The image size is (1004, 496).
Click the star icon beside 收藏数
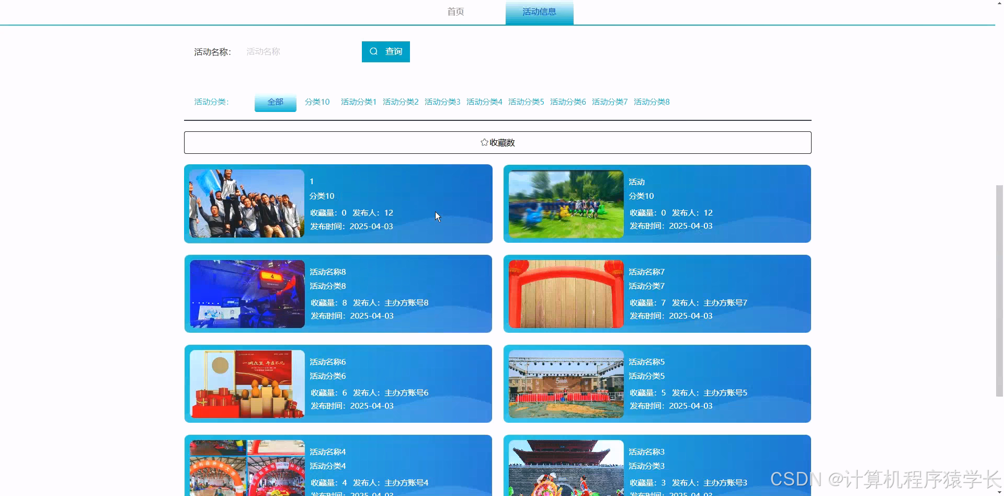(x=484, y=142)
